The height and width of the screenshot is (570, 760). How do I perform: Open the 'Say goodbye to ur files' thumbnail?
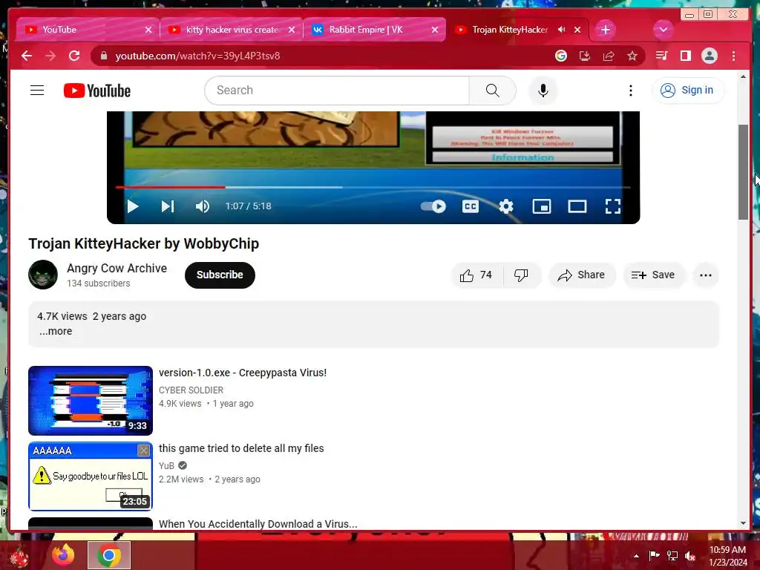coord(90,476)
